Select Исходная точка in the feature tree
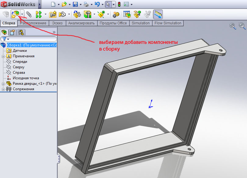247x178 pixels. point(26,78)
